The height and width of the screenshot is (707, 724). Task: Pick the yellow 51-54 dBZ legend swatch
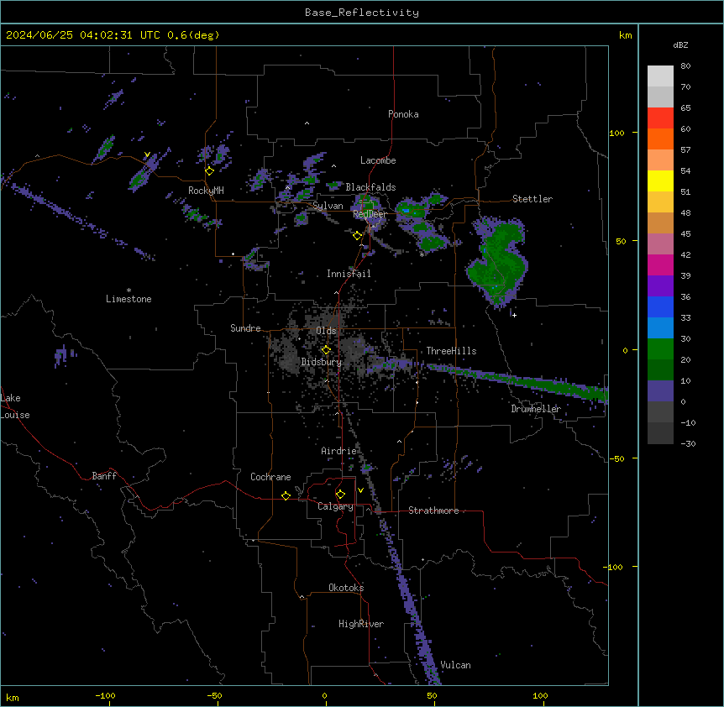tap(660, 181)
